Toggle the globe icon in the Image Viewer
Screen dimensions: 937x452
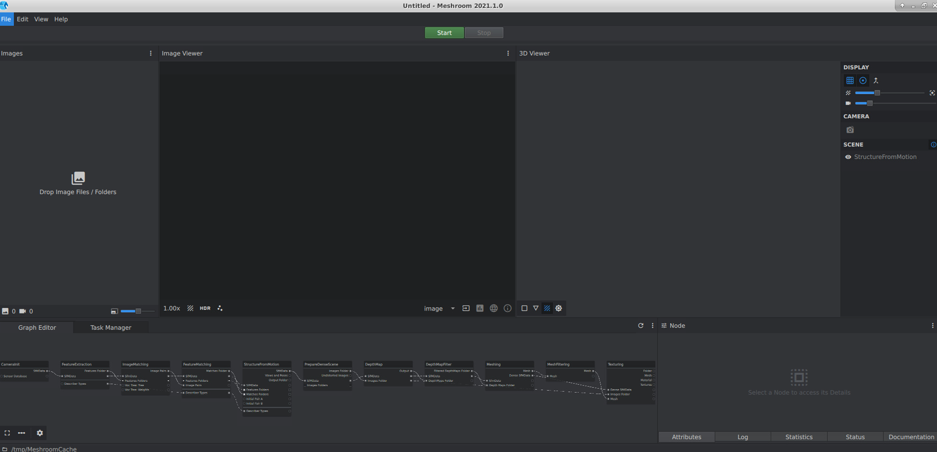click(x=493, y=308)
